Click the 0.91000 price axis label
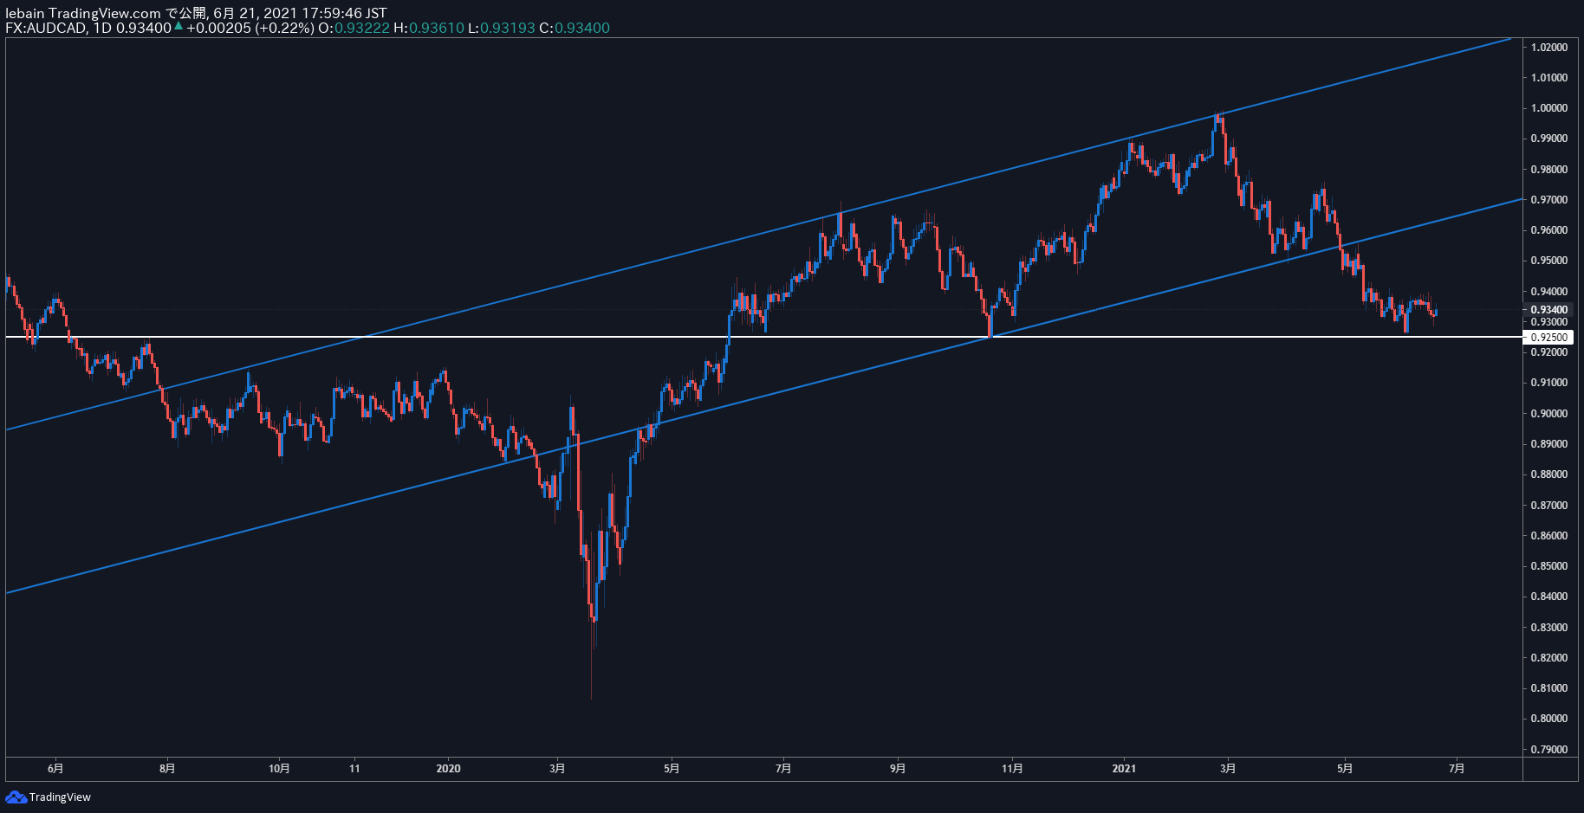The width and height of the screenshot is (1584, 813). click(1548, 383)
